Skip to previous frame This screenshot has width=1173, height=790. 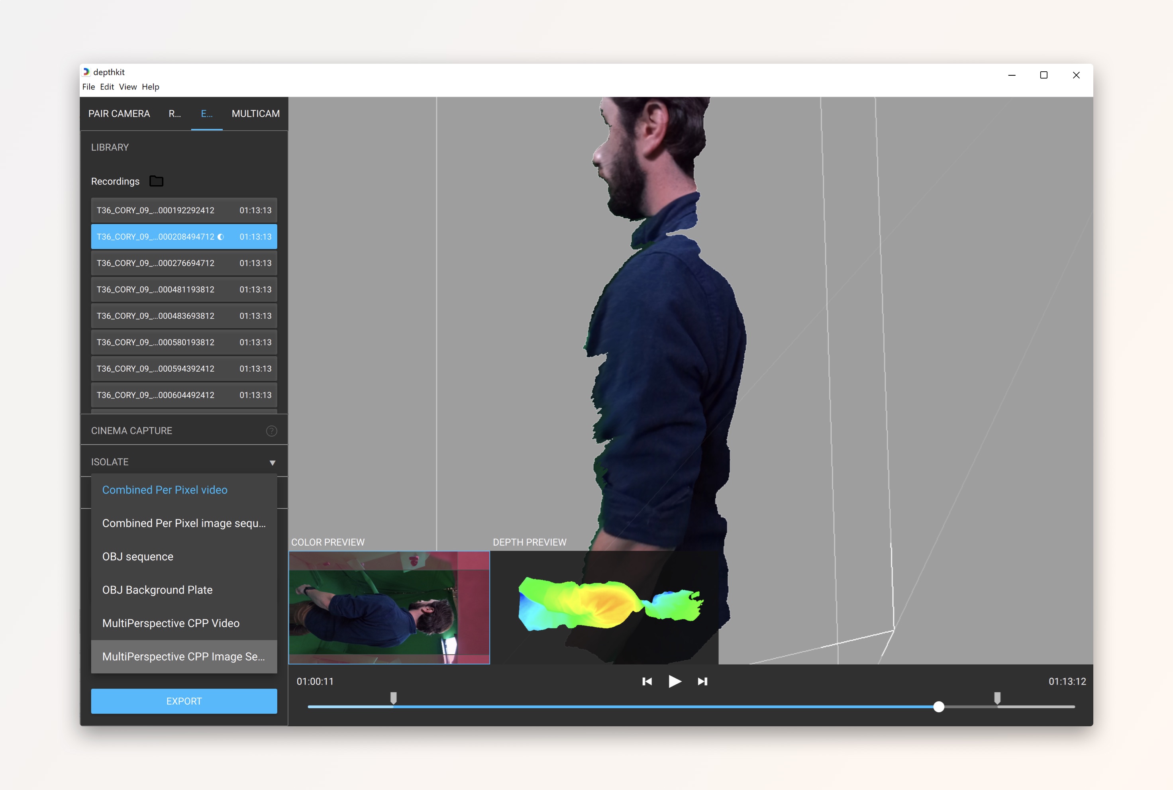coord(647,681)
